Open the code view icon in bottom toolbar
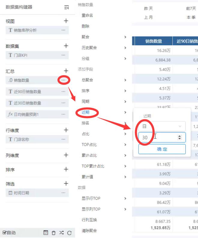 coord(46,233)
